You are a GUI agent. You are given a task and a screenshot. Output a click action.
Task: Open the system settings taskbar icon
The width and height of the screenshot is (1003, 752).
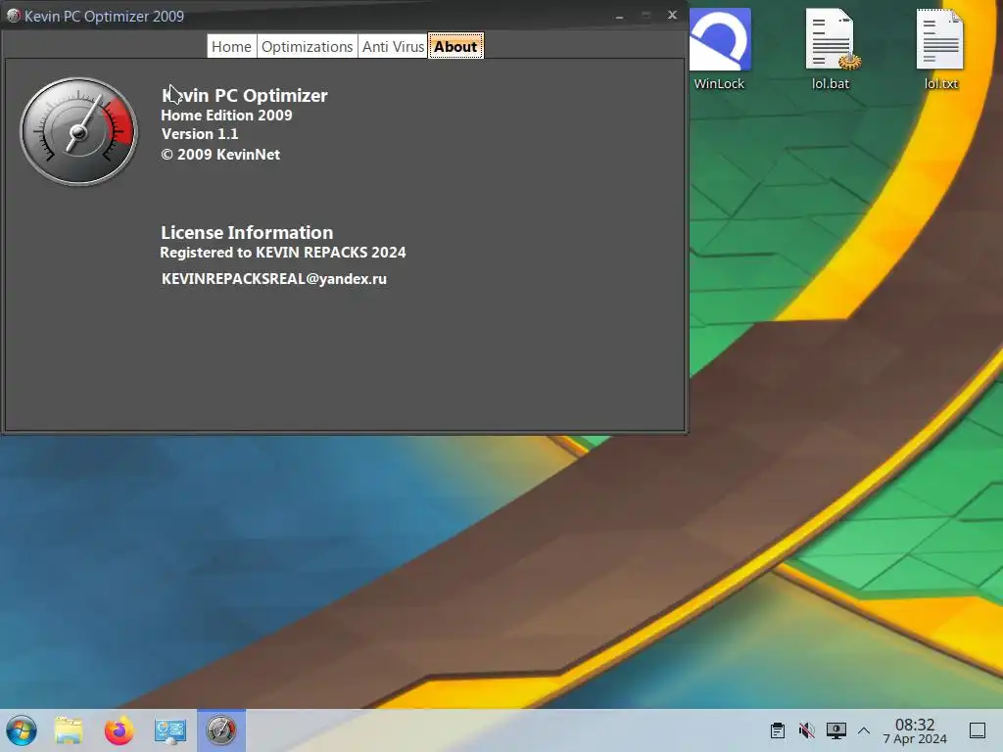click(x=170, y=730)
